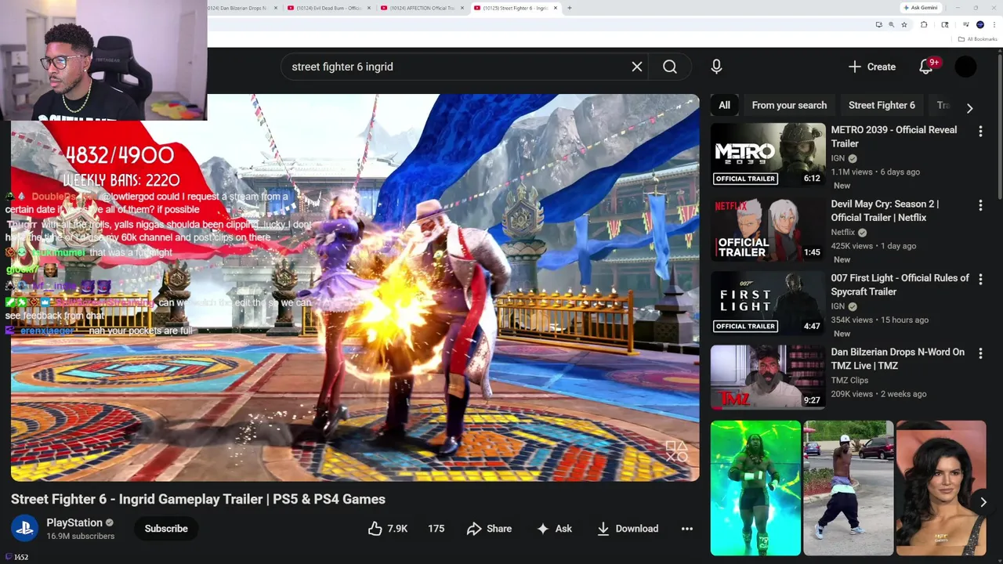This screenshot has height=564, width=1003.
Task: Switch to the Evil Dead Burn tab
Action: tap(328, 8)
